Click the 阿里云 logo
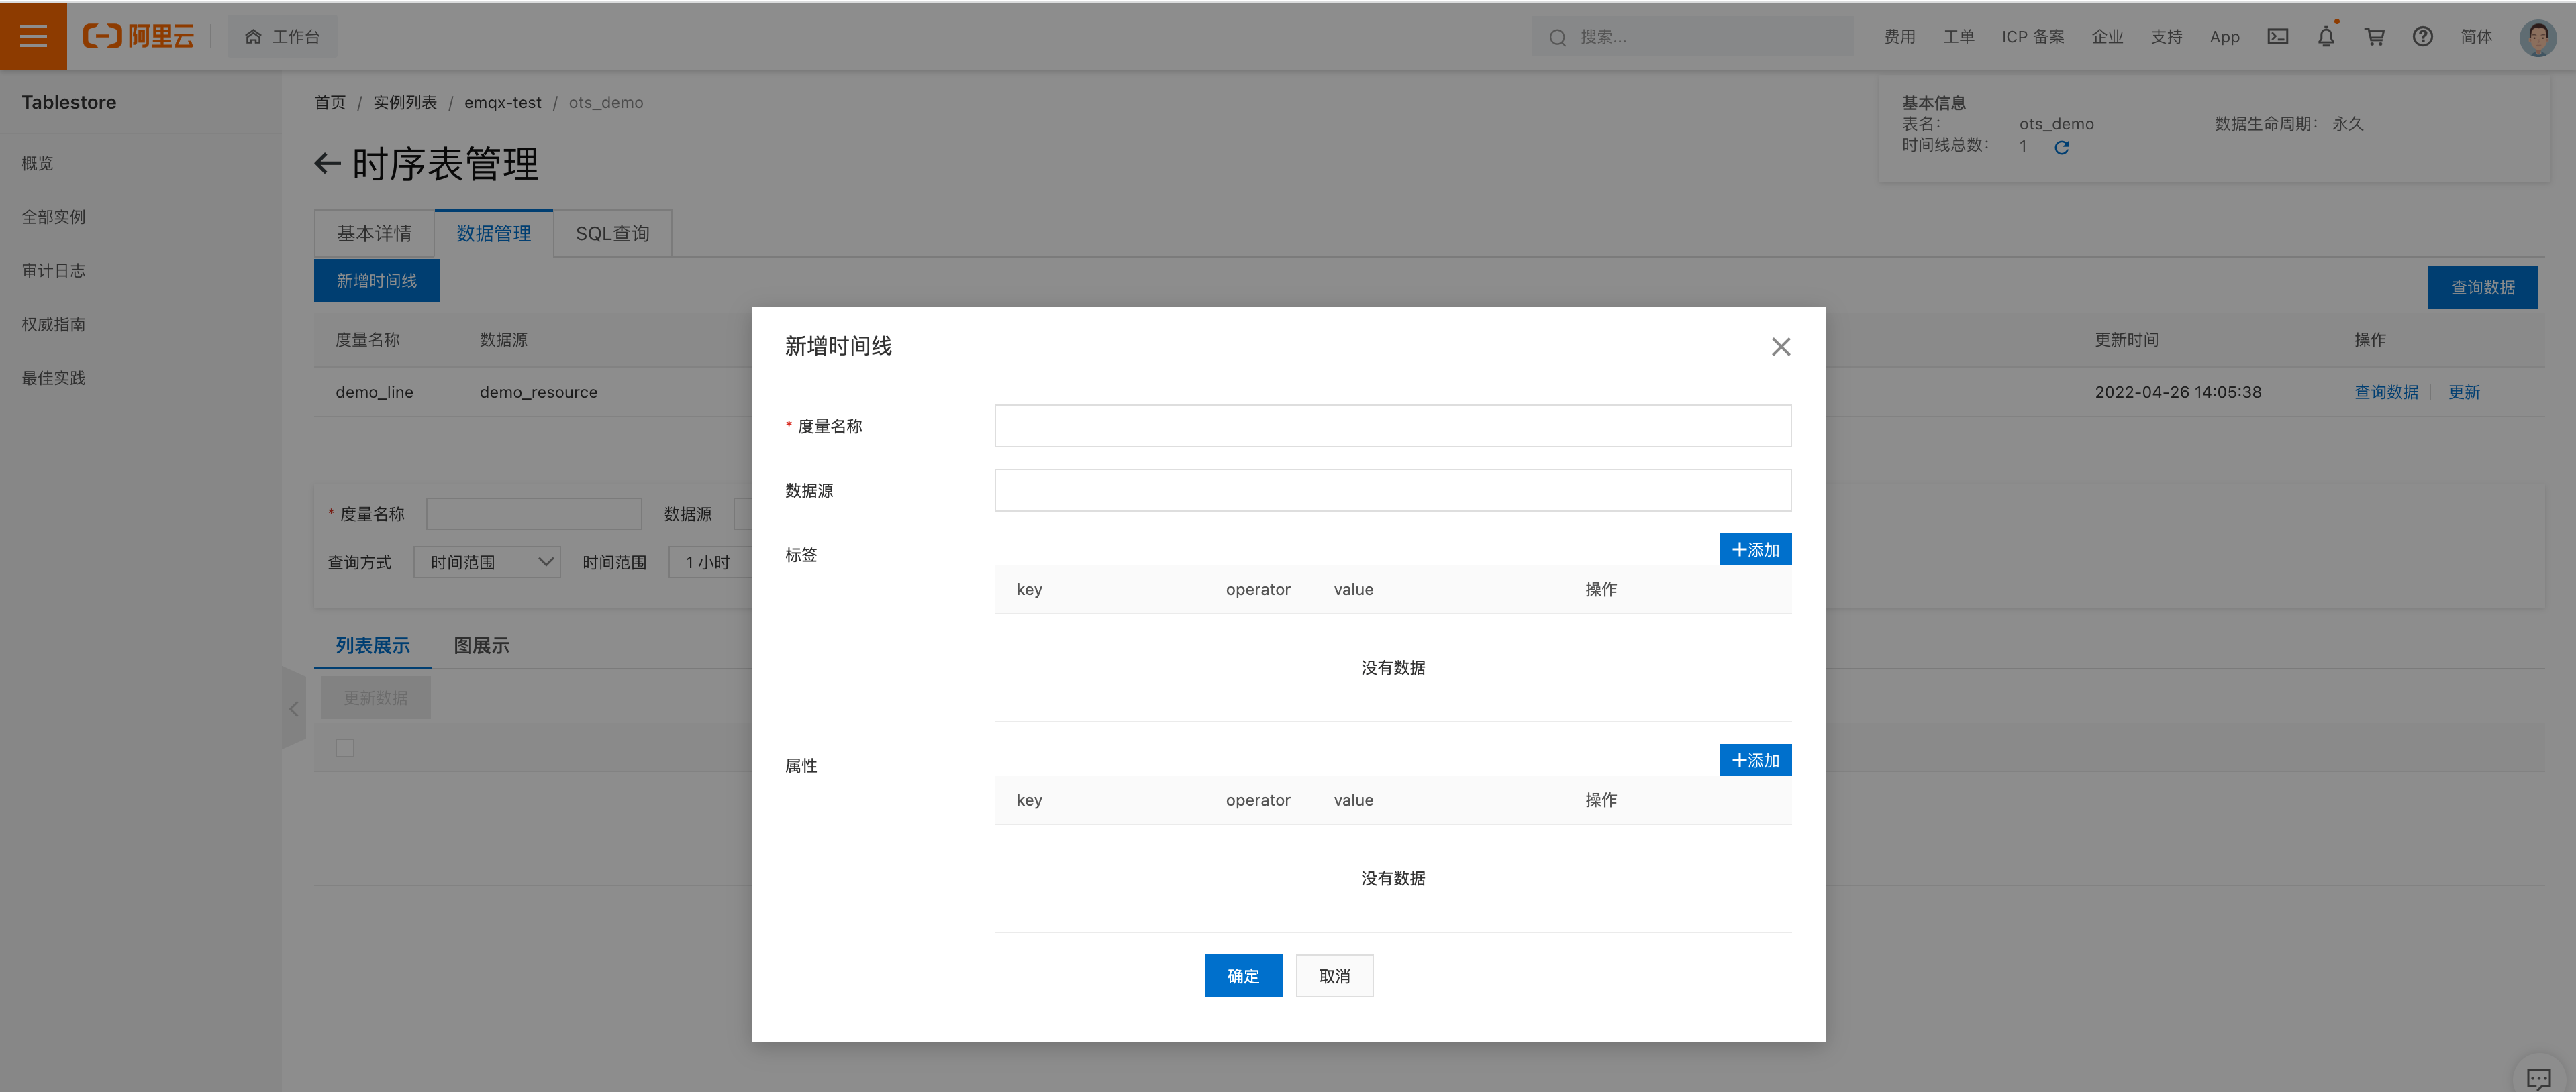2576x1092 pixels. coord(140,36)
